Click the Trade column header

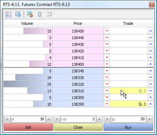click(128, 23)
